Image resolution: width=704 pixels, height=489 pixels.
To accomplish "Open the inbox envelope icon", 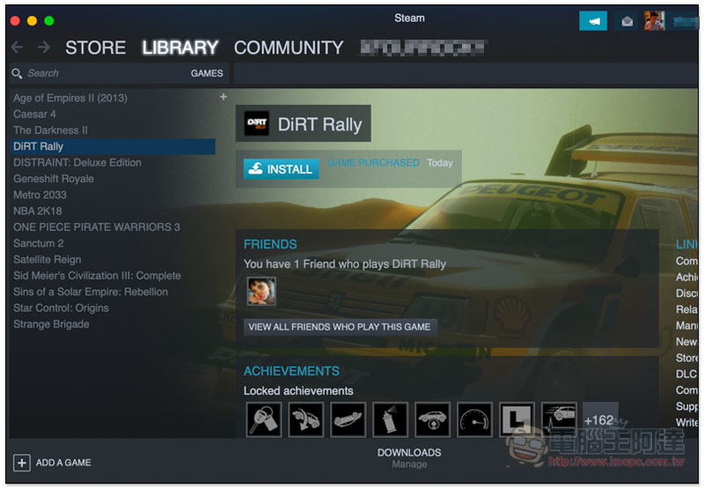I will click(627, 21).
